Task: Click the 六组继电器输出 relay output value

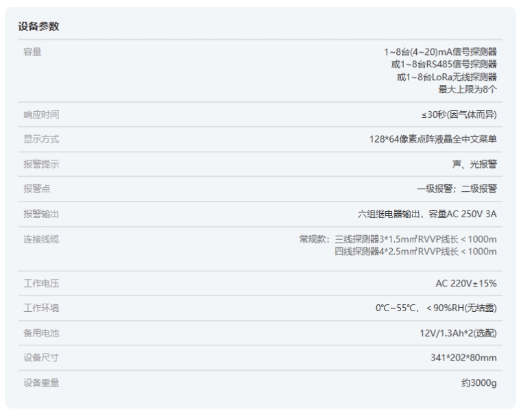Action: pyautogui.click(x=427, y=215)
